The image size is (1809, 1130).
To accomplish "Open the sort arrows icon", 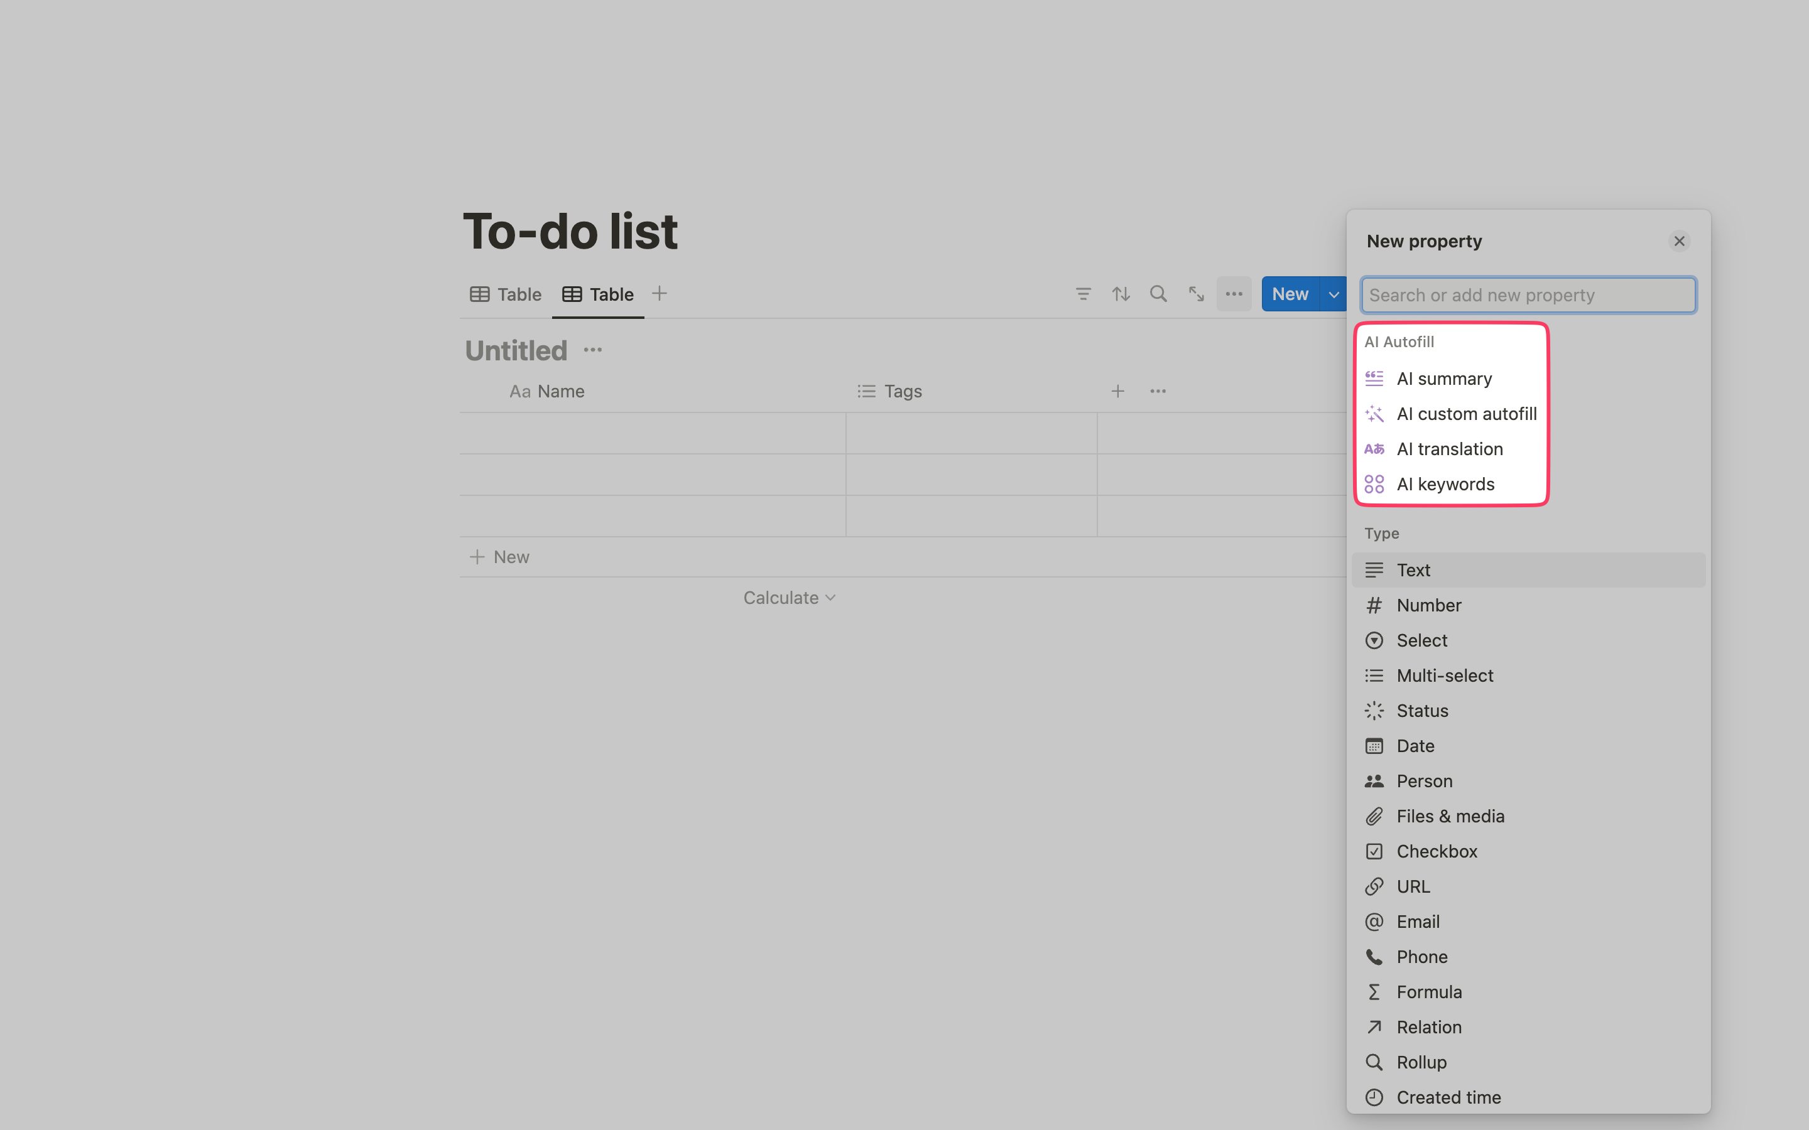I will coord(1121,294).
